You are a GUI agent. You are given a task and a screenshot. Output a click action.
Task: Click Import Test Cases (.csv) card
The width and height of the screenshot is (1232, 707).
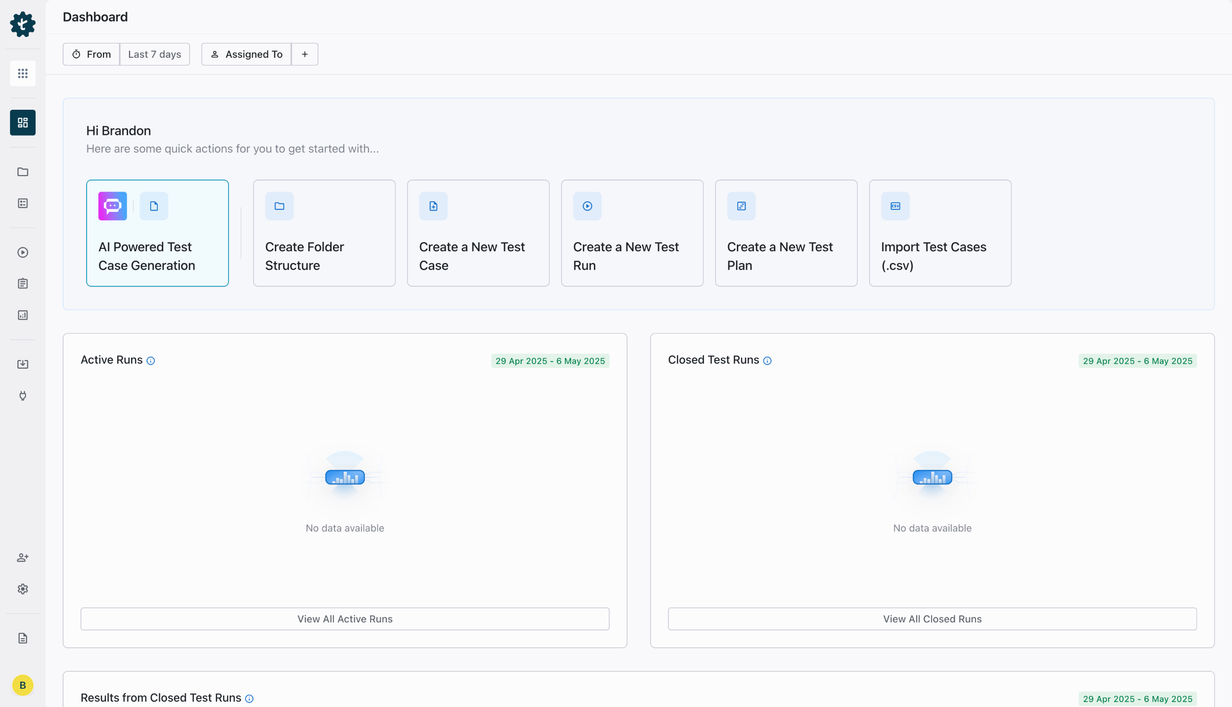[940, 233]
